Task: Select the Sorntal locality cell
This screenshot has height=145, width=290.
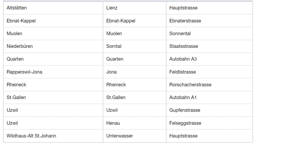Action: click(x=114, y=46)
